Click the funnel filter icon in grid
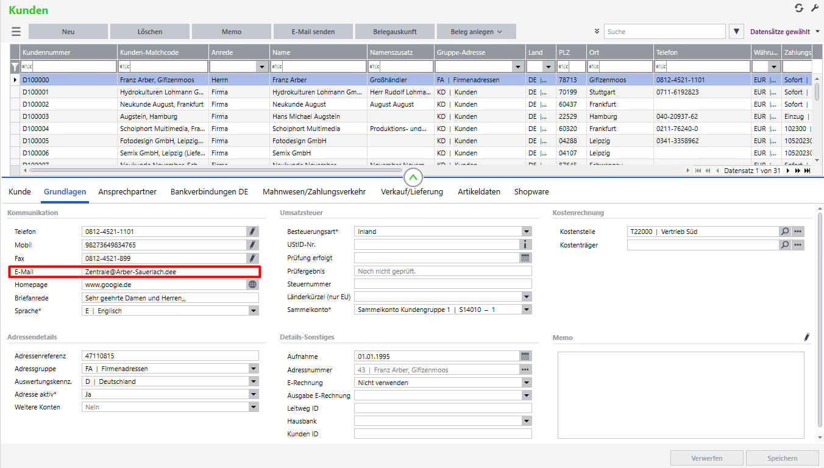The image size is (824, 468). [x=15, y=67]
